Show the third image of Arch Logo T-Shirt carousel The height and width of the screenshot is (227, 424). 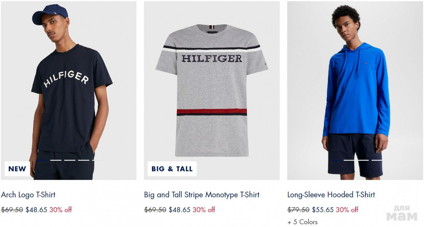pyautogui.click(x=70, y=160)
